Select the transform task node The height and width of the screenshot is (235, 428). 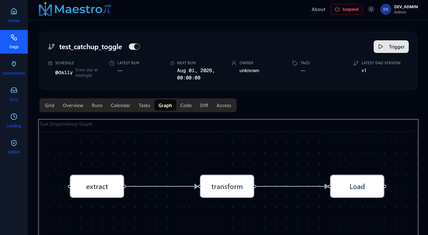[227, 186]
